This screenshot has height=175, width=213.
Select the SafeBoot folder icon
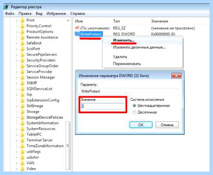22,43
